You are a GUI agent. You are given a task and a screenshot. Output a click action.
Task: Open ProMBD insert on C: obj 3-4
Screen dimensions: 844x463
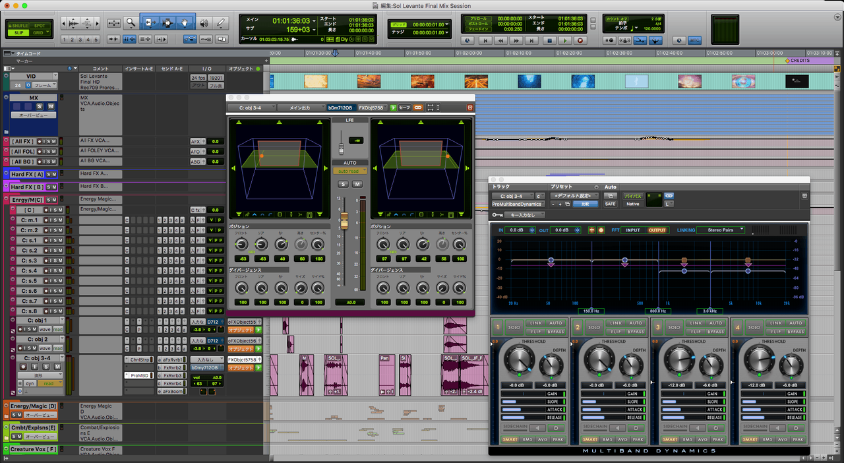coord(140,375)
